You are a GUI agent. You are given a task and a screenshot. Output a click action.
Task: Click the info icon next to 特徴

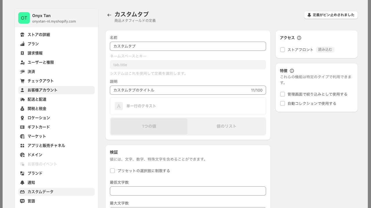pyautogui.click(x=292, y=71)
